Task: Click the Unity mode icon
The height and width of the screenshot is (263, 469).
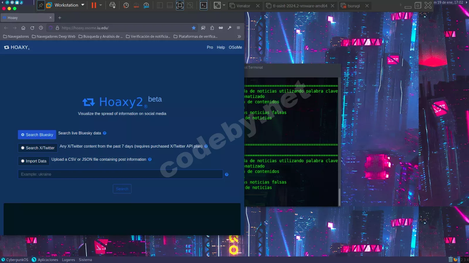Action: tap(190, 5)
